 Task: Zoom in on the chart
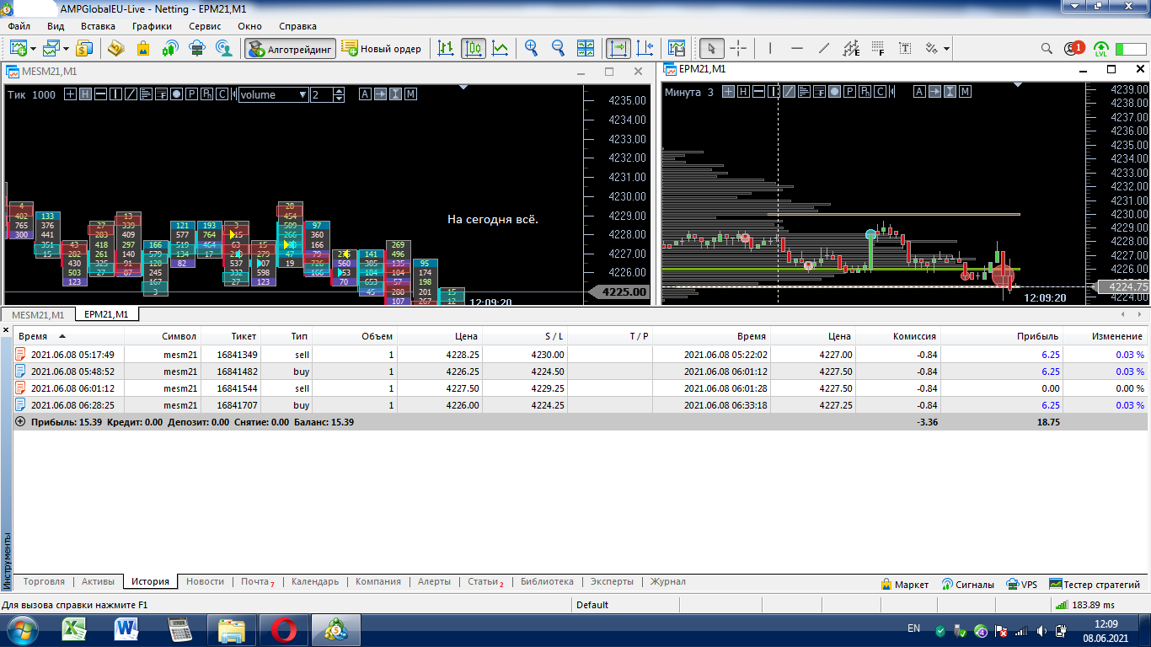[x=531, y=48]
